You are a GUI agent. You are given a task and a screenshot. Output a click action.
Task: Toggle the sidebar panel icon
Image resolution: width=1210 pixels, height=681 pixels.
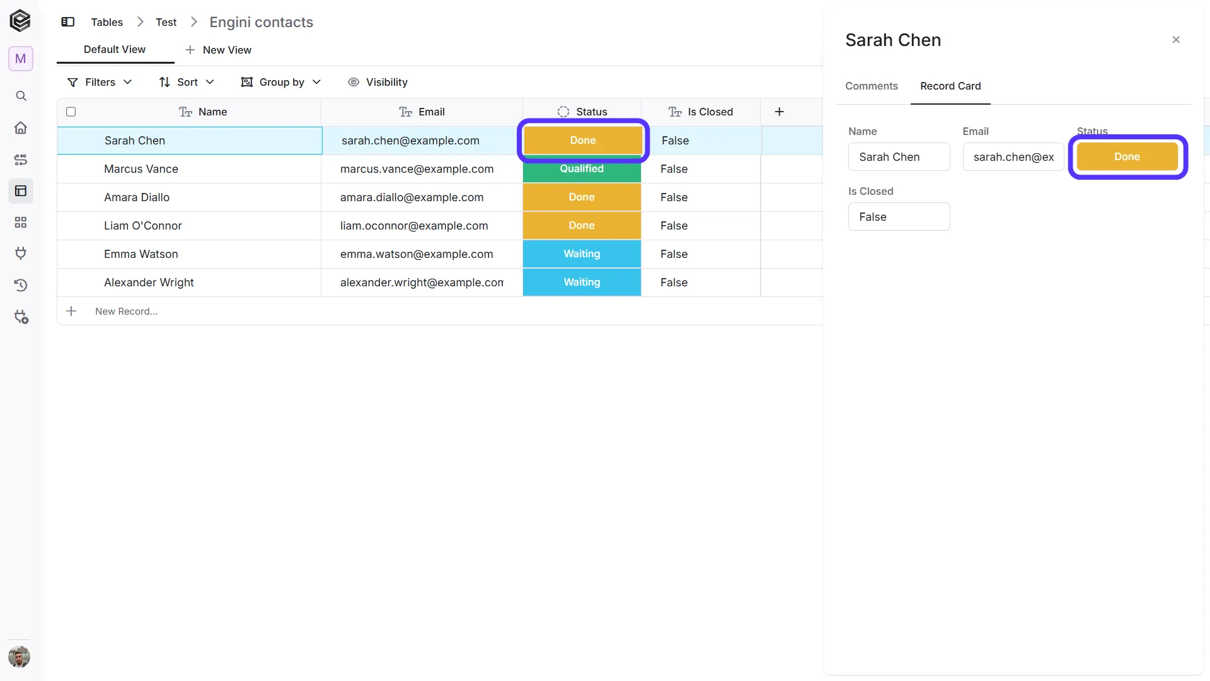coord(68,22)
